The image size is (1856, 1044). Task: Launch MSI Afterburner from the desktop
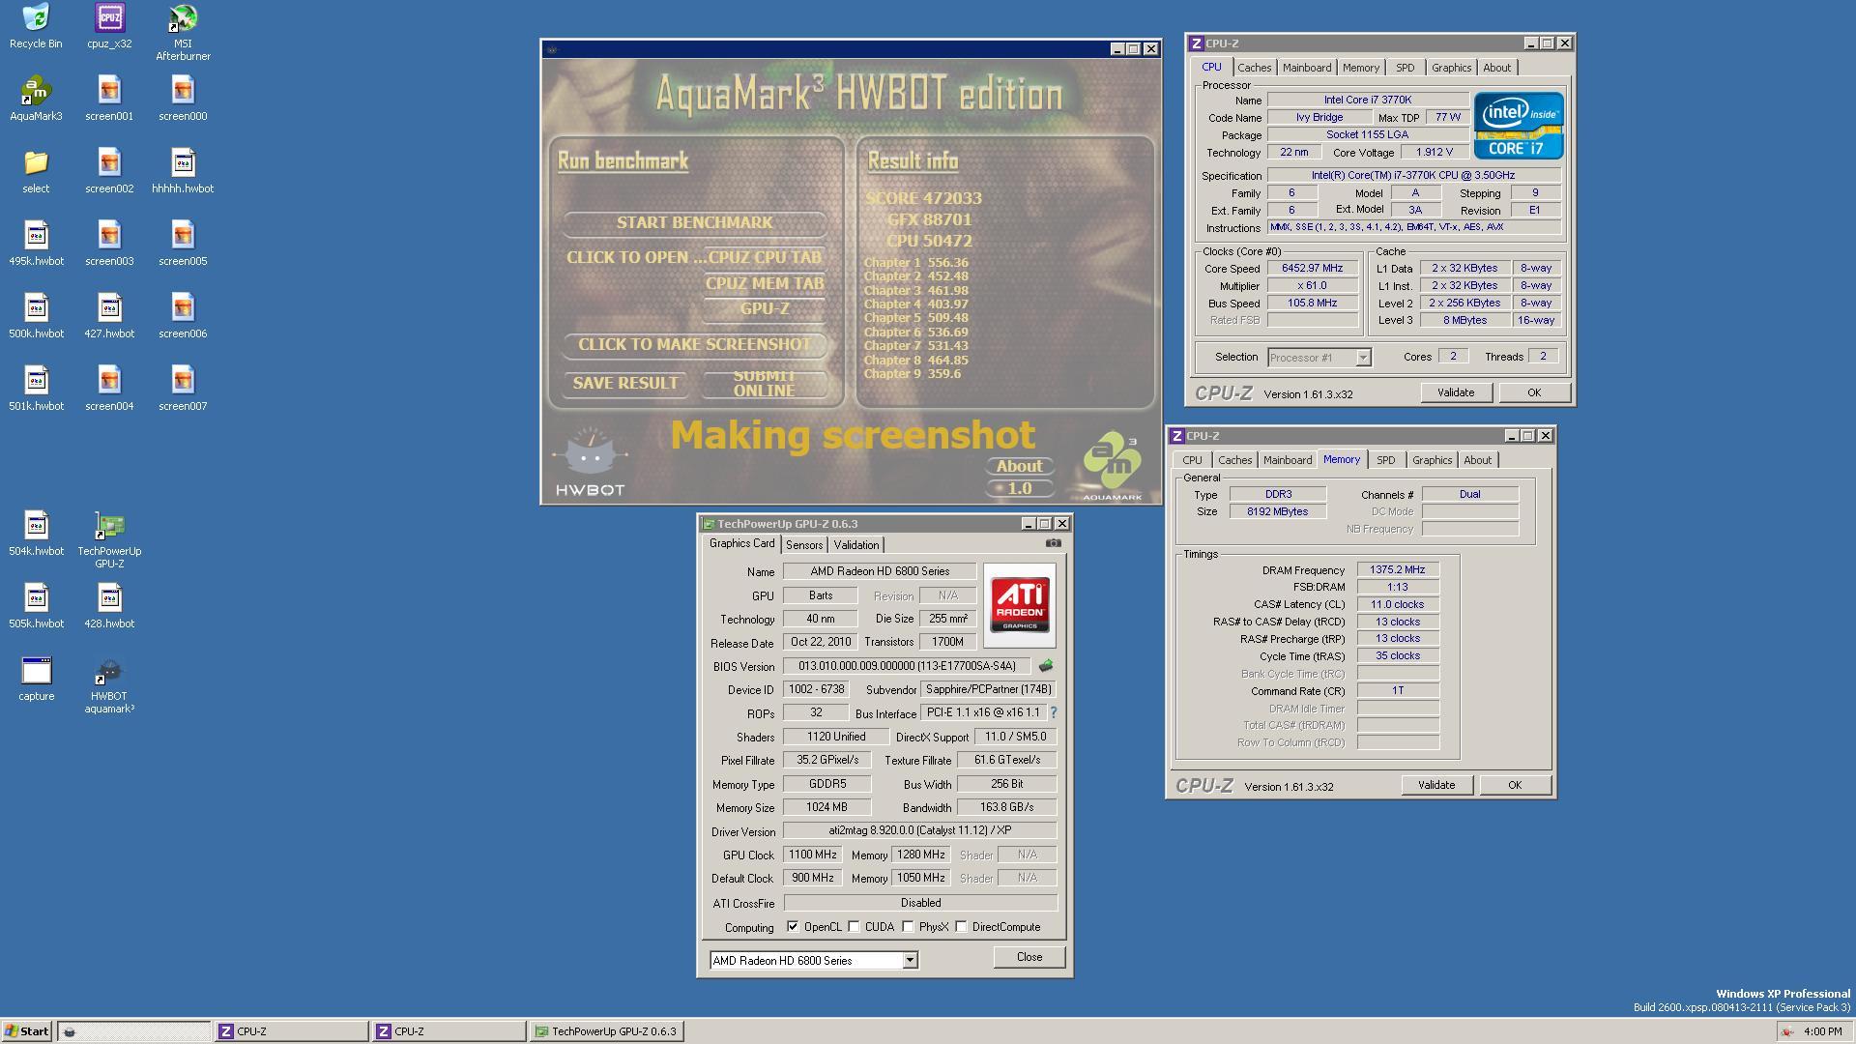click(x=183, y=32)
